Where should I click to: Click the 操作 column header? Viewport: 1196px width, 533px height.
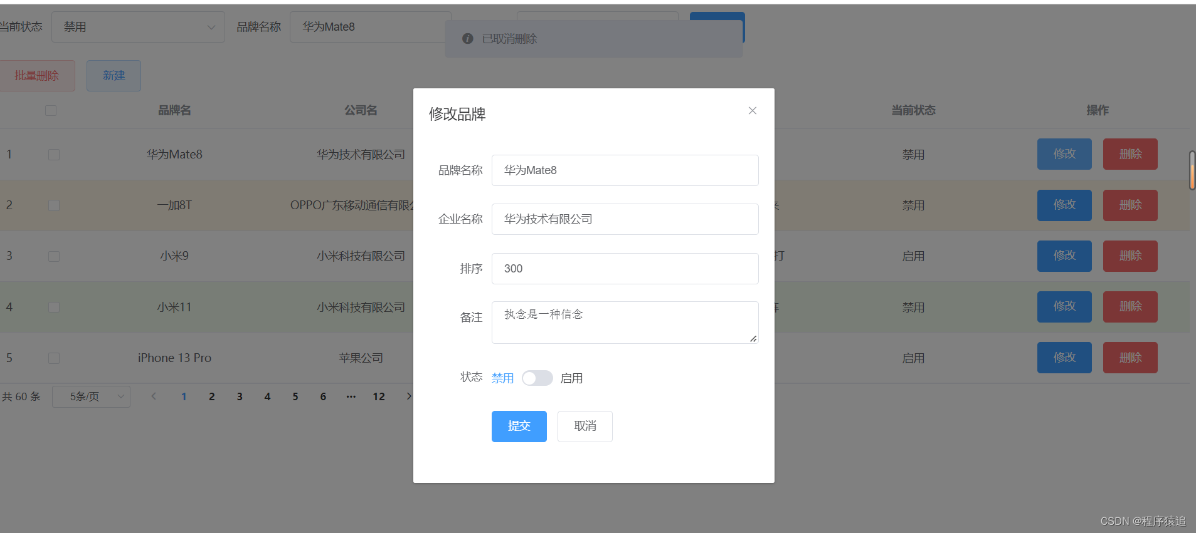click(x=1098, y=111)
